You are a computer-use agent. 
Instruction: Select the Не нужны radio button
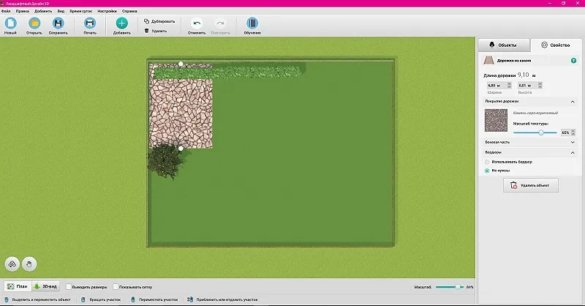coord(487,171)
